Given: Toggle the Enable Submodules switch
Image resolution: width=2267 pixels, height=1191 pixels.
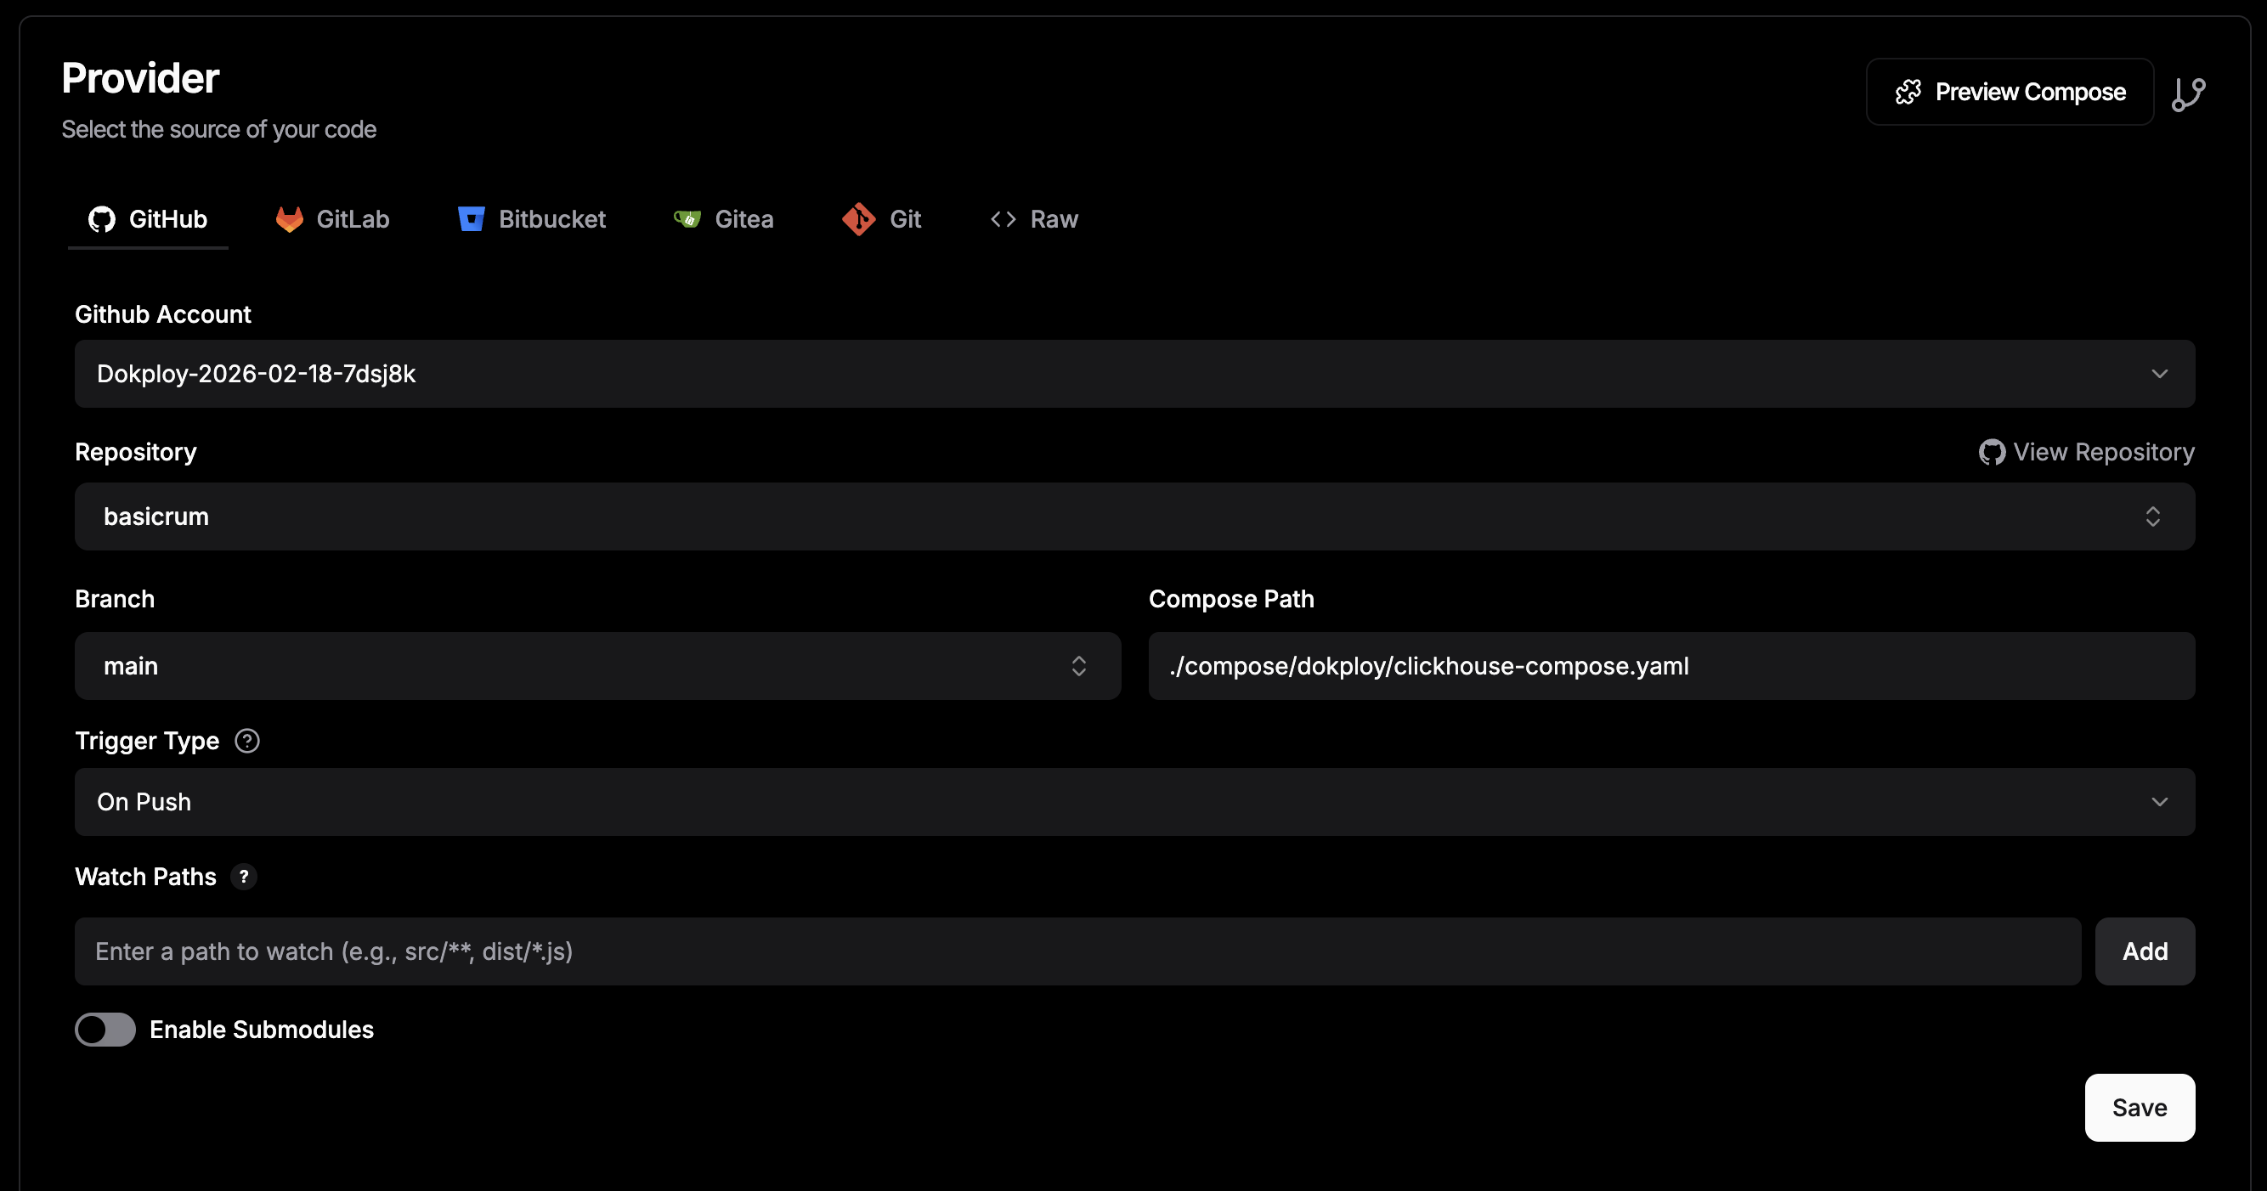Looking at the screenshot, I should click(x=105, y=1029).
